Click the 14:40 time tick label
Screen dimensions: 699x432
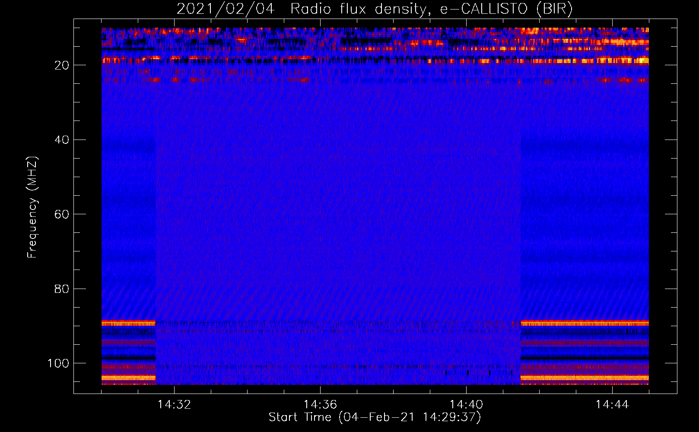coord(466,405)
